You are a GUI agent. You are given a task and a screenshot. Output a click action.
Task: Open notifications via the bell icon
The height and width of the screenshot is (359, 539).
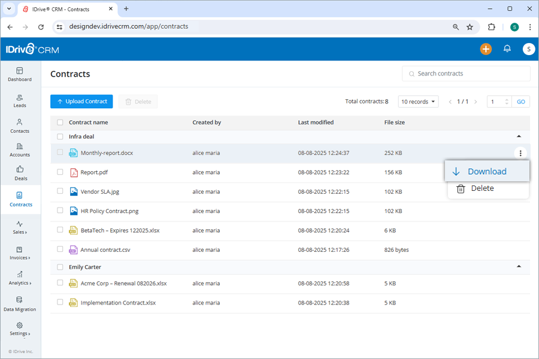[507, 49]
